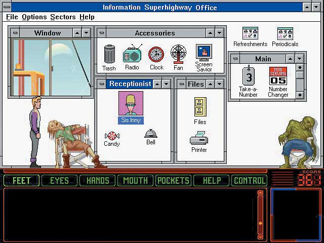Open control menu box of Receptionist window
This screenshot has height=243, width=324.
point(102,84)
